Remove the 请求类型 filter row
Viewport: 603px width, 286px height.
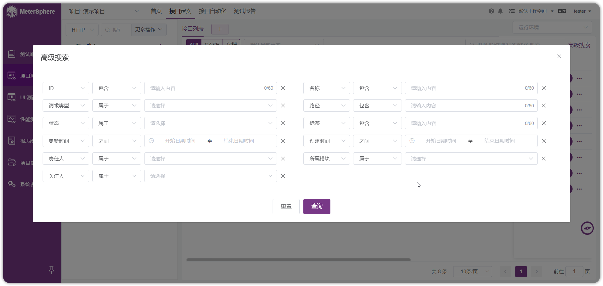pyautogui.click(x=283, y=105)
